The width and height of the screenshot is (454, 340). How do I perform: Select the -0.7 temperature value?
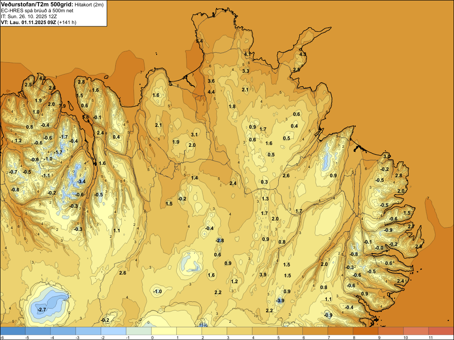pos(14,172)
